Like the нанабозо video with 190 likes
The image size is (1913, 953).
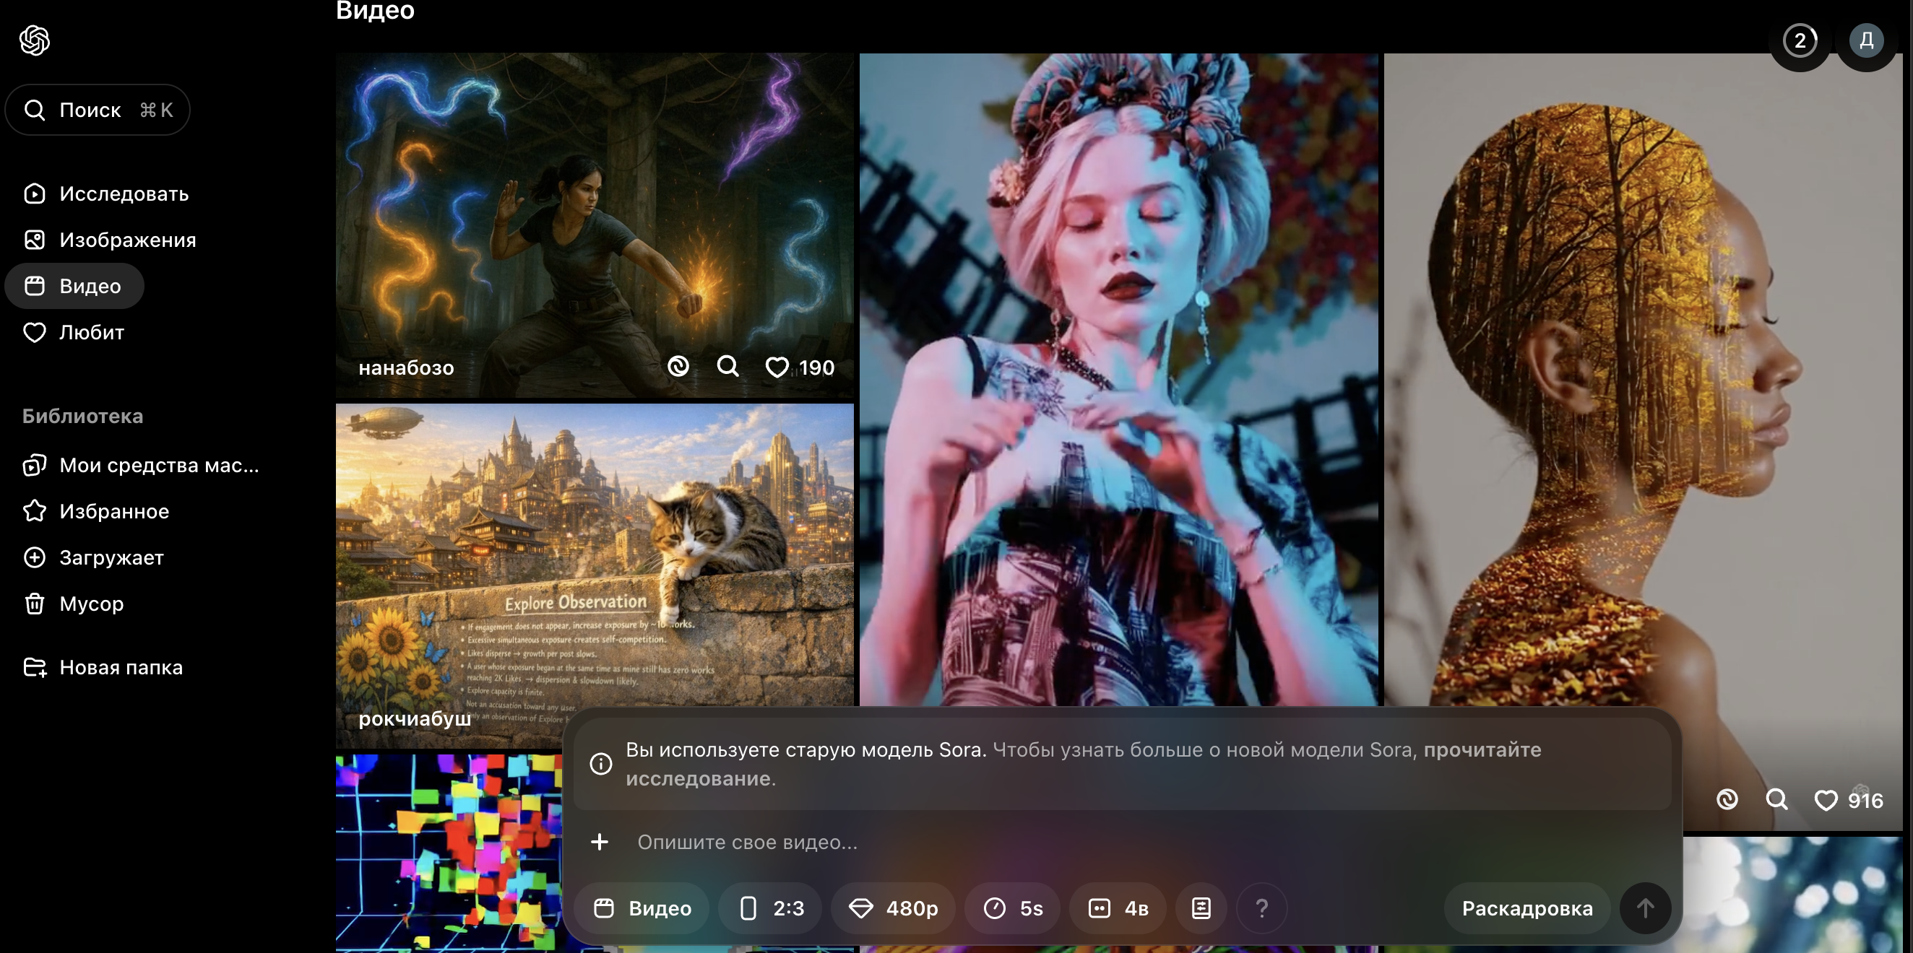tap(777, 367)
